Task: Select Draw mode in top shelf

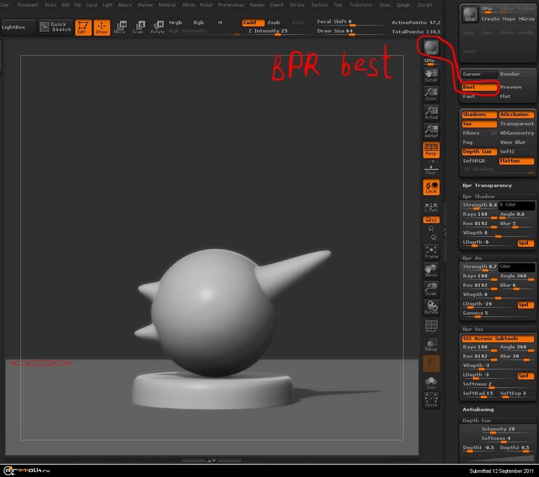Action: pyautogui.click(x=101, y=27)
